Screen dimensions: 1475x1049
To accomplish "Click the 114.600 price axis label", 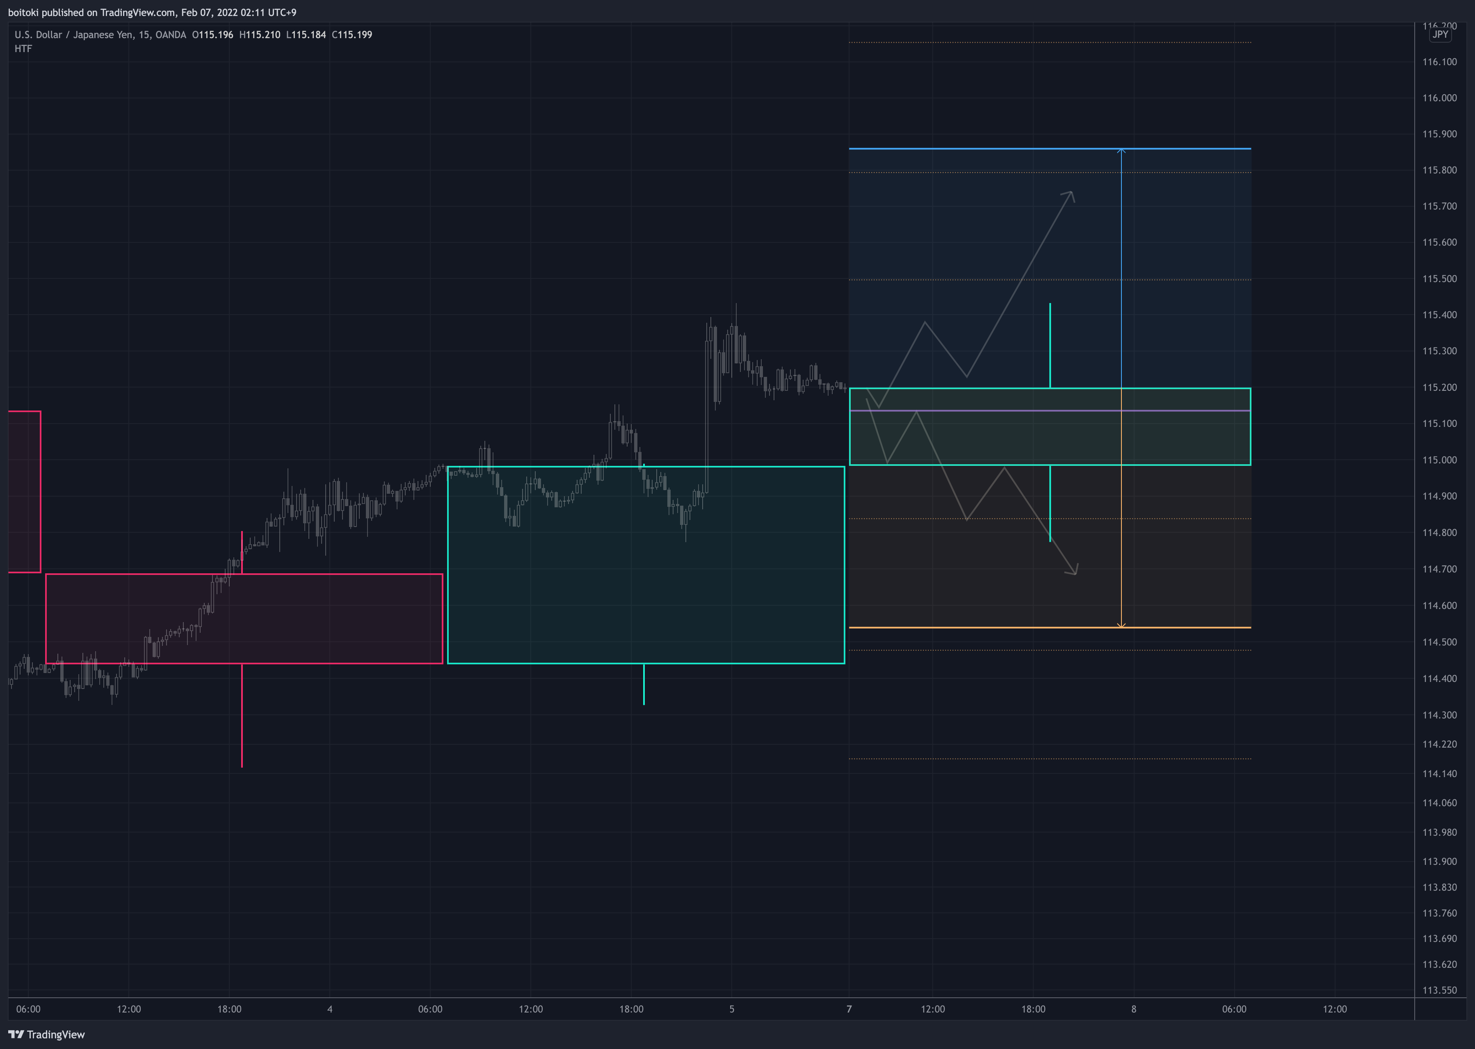I will click(1439, 606).
